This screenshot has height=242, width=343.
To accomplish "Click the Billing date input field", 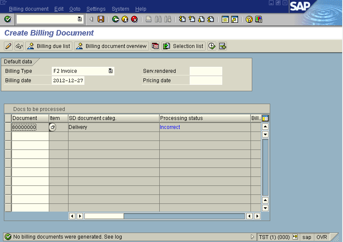I will (x=68, y=81).
